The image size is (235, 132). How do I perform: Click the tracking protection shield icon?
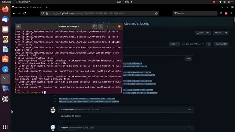click(43, 13)
